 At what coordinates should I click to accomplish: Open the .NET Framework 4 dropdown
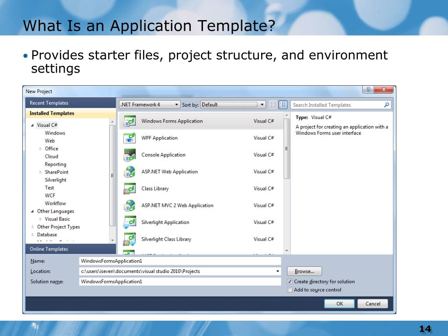pos(150,105)
